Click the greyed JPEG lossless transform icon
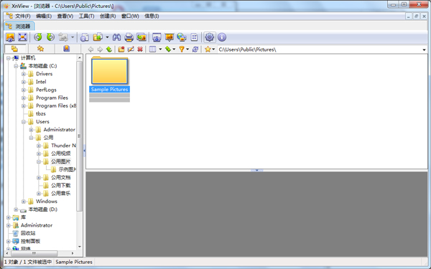 point(63,37)
